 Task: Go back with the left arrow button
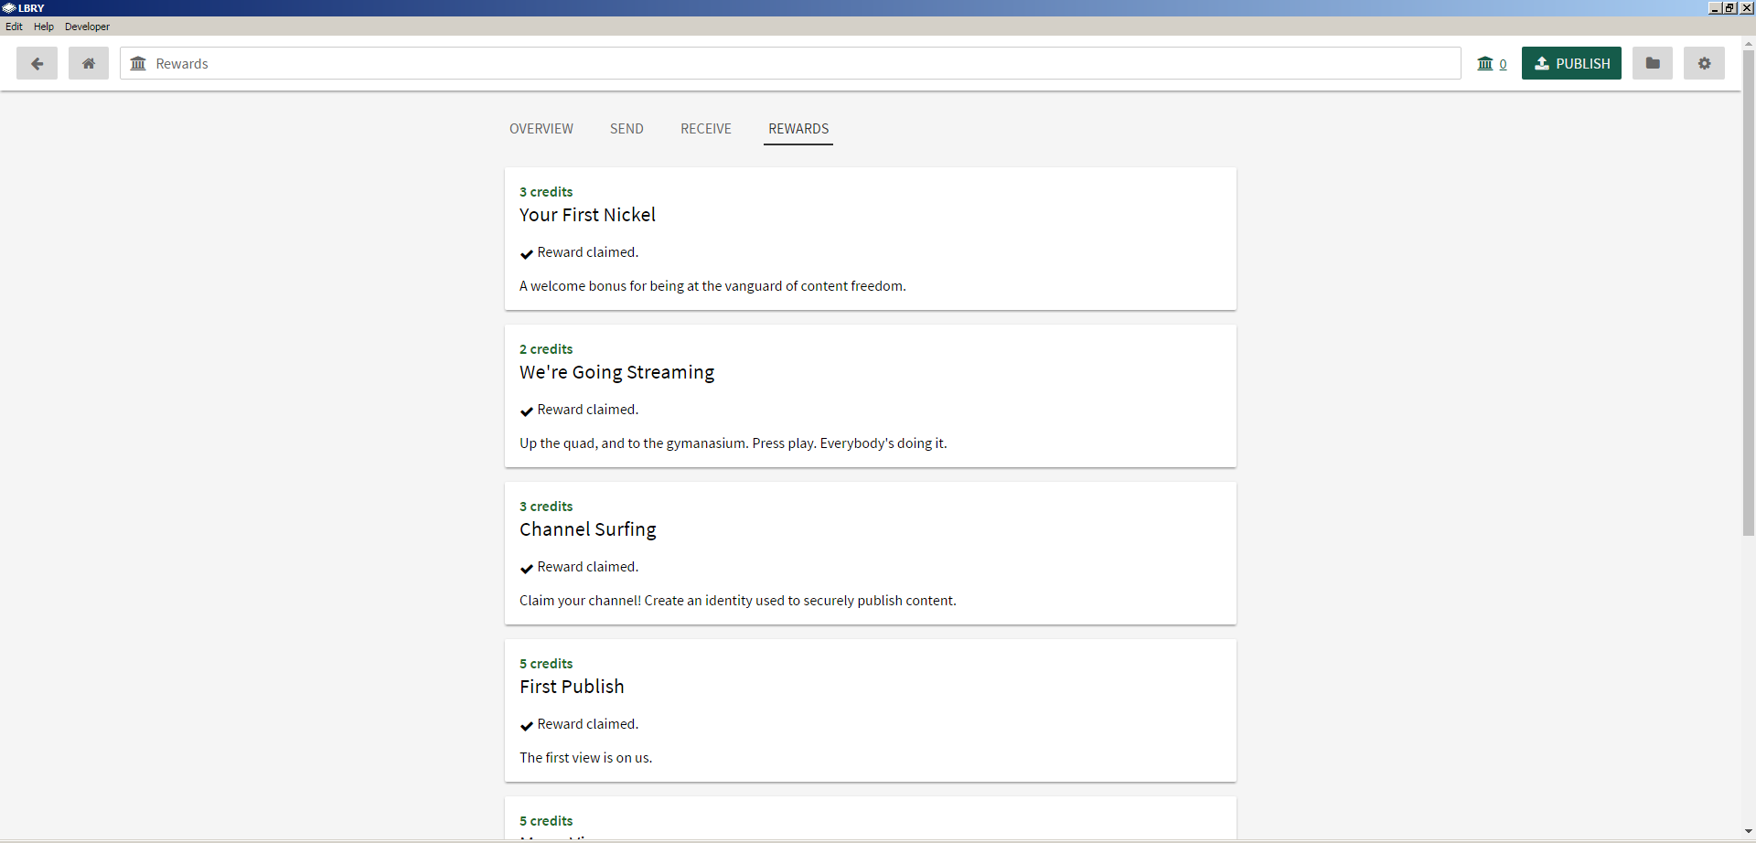pyautogui.click(x=37, y=63)
